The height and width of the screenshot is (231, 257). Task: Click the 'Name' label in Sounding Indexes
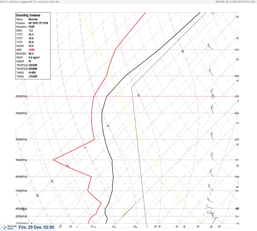coord(20,19)
